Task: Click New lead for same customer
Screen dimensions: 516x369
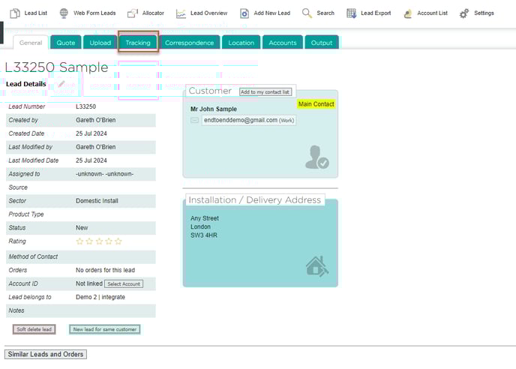Action: click(x=104, y=329)
